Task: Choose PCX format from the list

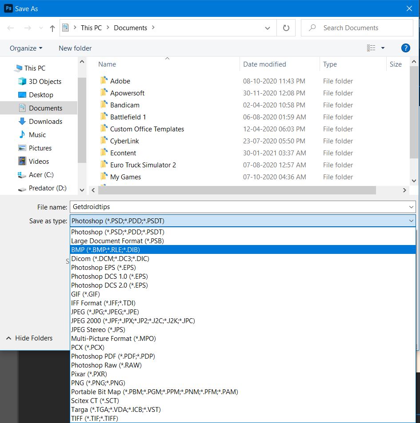Action: click(243, 348)
